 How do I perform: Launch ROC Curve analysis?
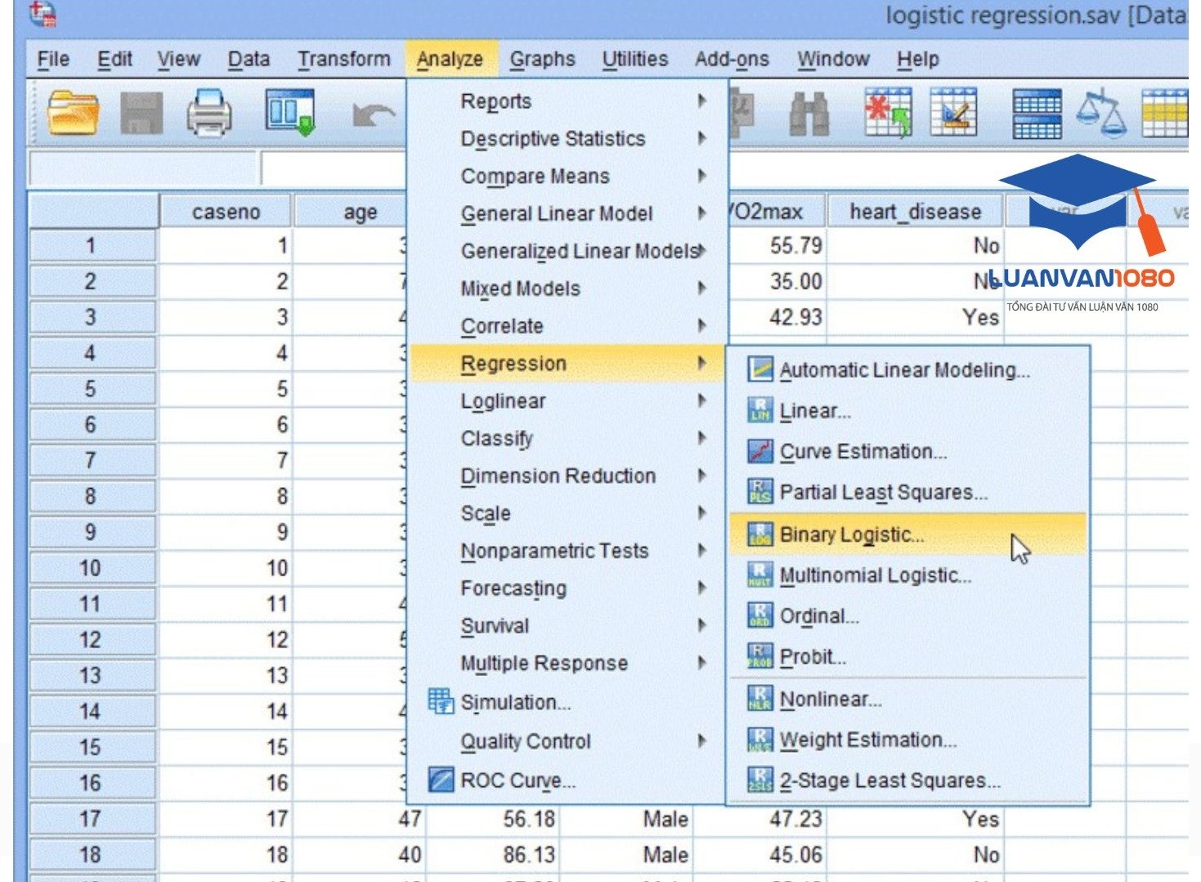(518, 781)
